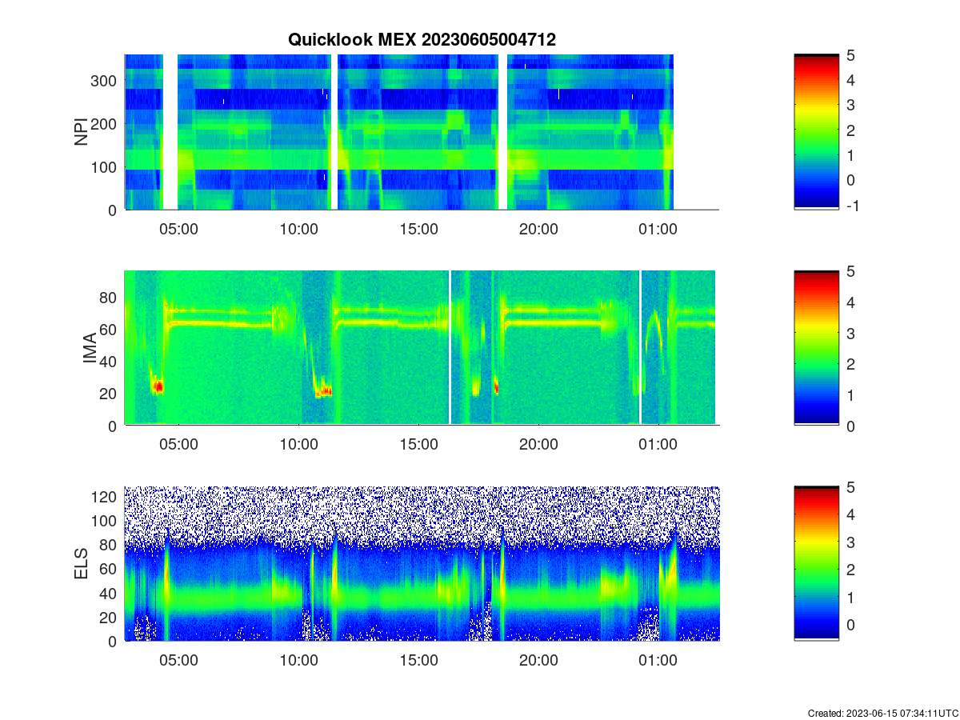Click the "20:00" time tick under the ELS plot
The width and height of the screenshot is (960, 720).
[x=538, y=661]
